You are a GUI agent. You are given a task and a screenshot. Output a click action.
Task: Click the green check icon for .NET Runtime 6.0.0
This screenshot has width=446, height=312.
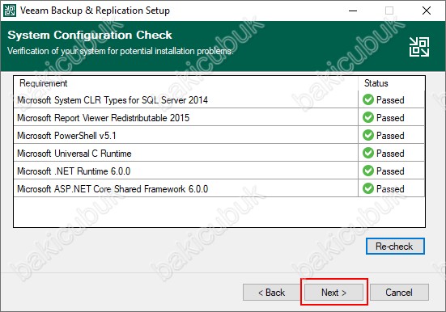click(x=368, y=171)
